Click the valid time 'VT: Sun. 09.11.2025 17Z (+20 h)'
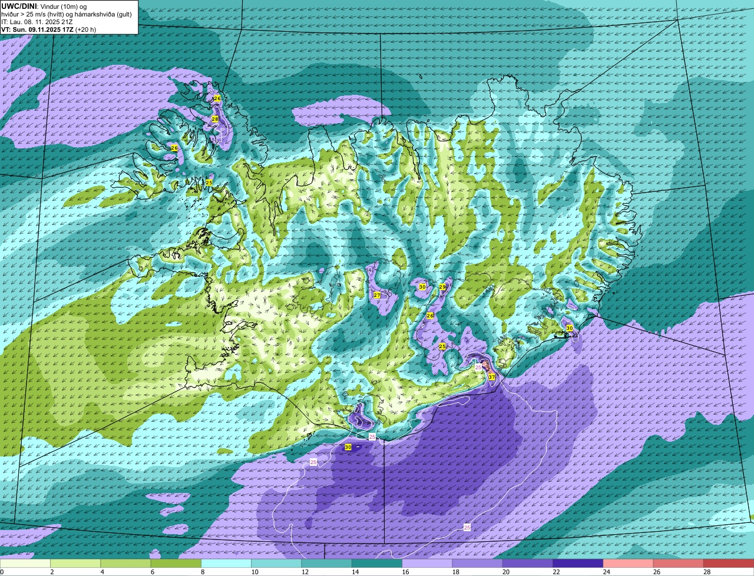754x576 pixels. click(x=49, y=29)
